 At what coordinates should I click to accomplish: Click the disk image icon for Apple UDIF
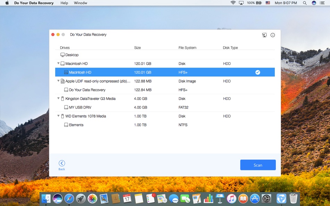(63, 81)
